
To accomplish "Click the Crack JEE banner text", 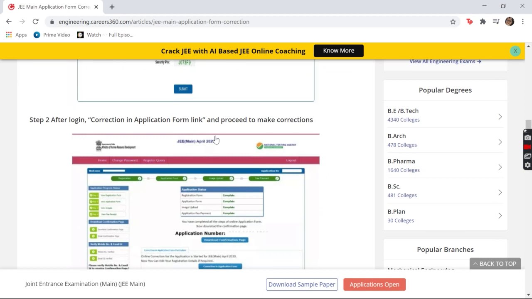I will pos(233,51).
